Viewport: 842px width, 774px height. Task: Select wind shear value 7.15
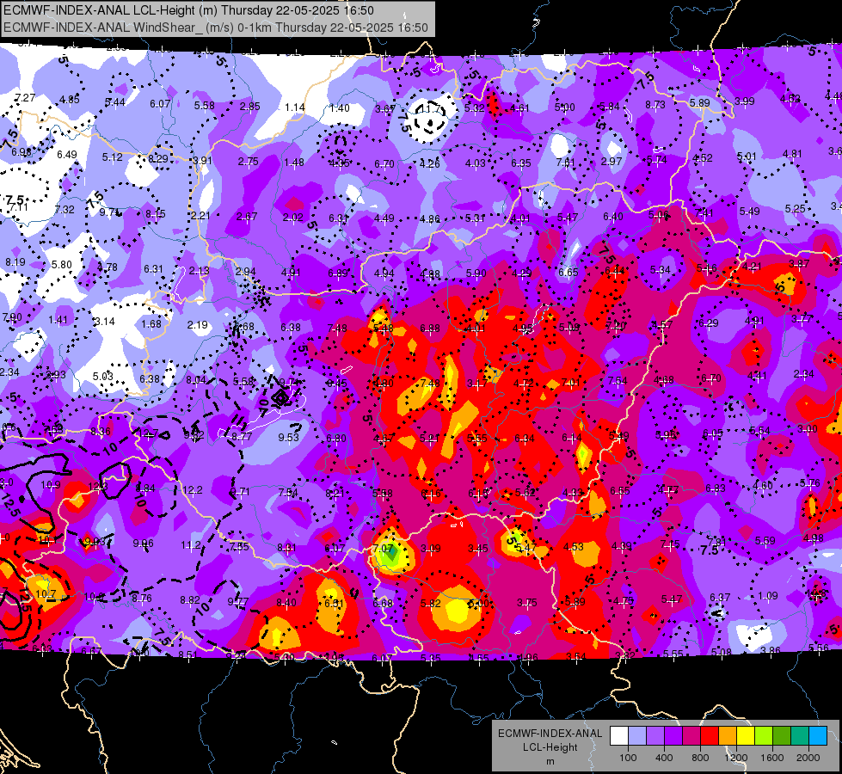click(x=670, y=544)
